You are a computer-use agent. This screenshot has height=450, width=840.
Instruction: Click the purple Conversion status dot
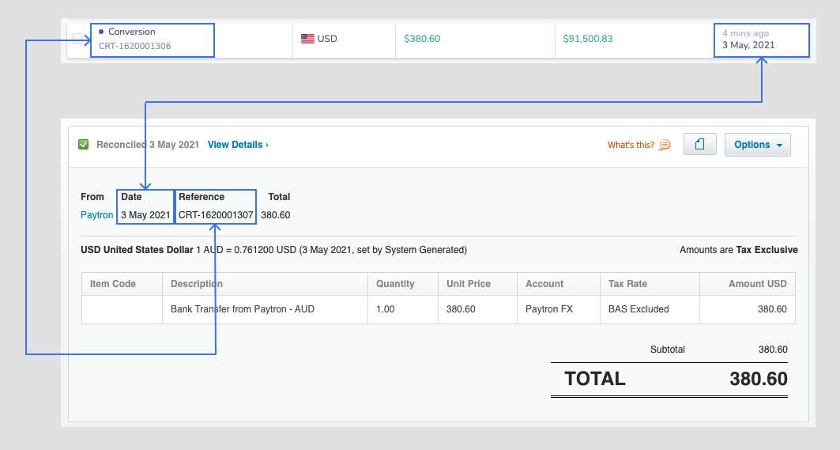coord(101,32)
